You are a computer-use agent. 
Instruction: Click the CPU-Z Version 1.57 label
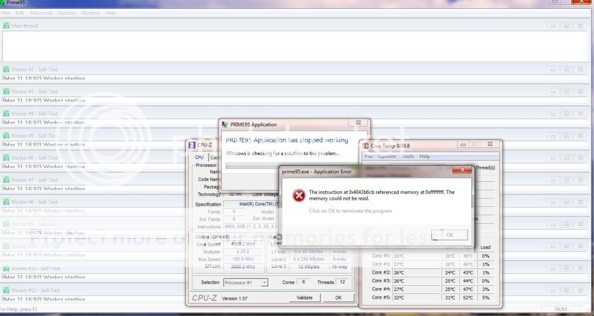pos(235,299)
